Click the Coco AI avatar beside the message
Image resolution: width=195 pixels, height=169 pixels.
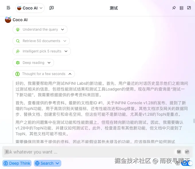click(8, 20)
